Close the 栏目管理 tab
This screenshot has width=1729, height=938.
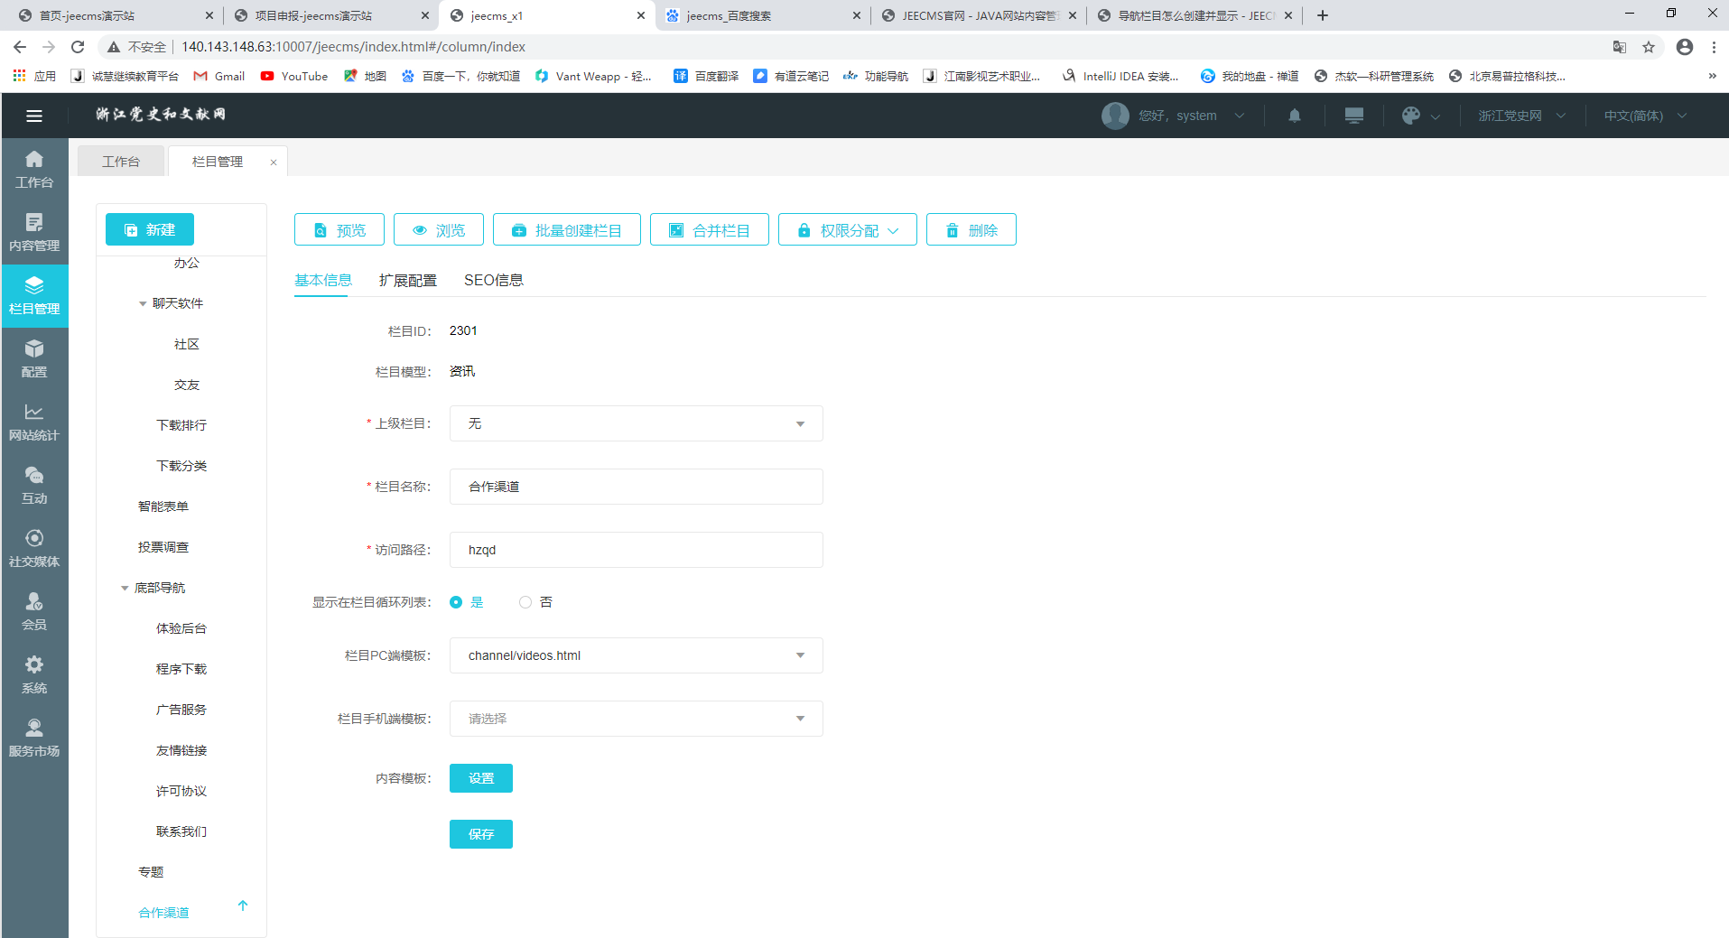(274, 163)
